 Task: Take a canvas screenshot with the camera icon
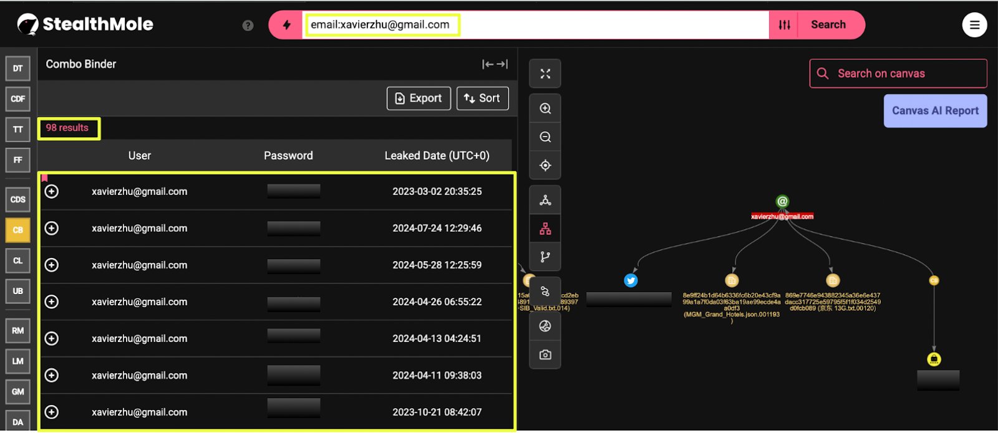(x=545, y=354)
